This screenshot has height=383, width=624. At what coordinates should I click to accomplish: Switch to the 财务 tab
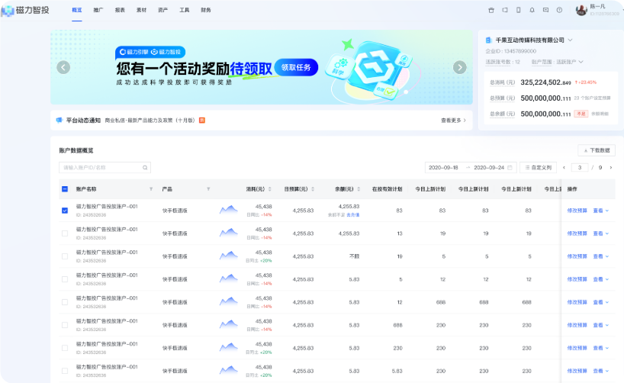(206, 10)
